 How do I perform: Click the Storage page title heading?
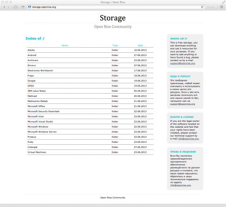tap(113, 18)
